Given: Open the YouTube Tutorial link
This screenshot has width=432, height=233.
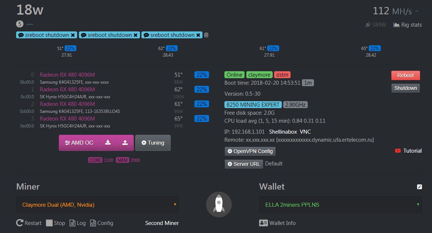Looking at the screenshot, I should pyautogui.click(x=409, y=151).
